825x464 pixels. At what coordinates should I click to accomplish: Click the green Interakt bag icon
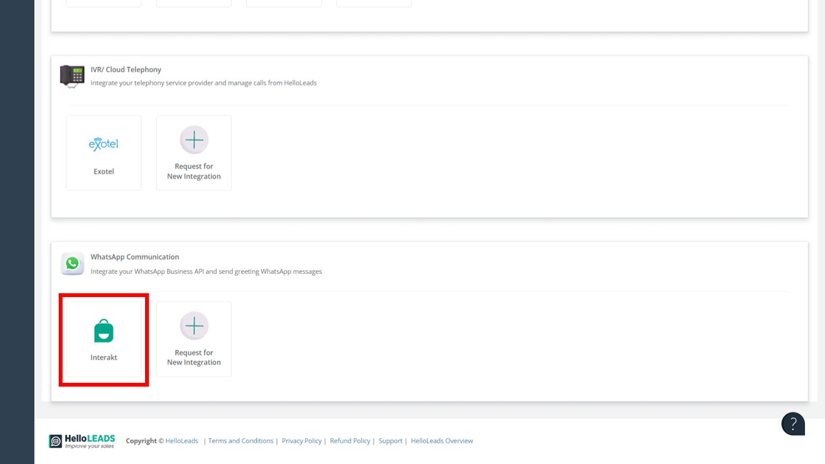click(104, 331)
